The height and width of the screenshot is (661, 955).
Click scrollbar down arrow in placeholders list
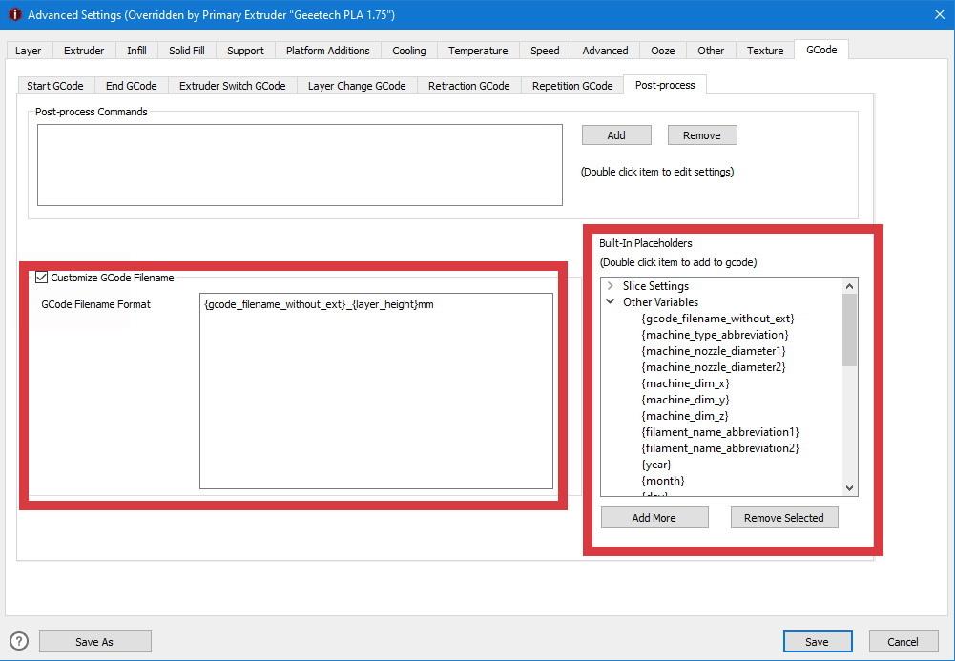click(849, 488)
